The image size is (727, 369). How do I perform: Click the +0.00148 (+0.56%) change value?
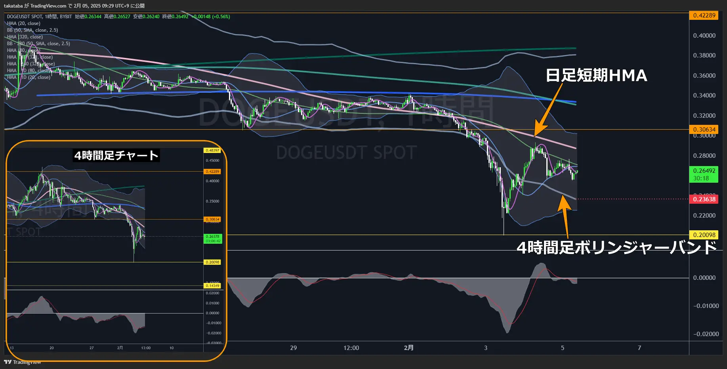(x=211, y=17)
